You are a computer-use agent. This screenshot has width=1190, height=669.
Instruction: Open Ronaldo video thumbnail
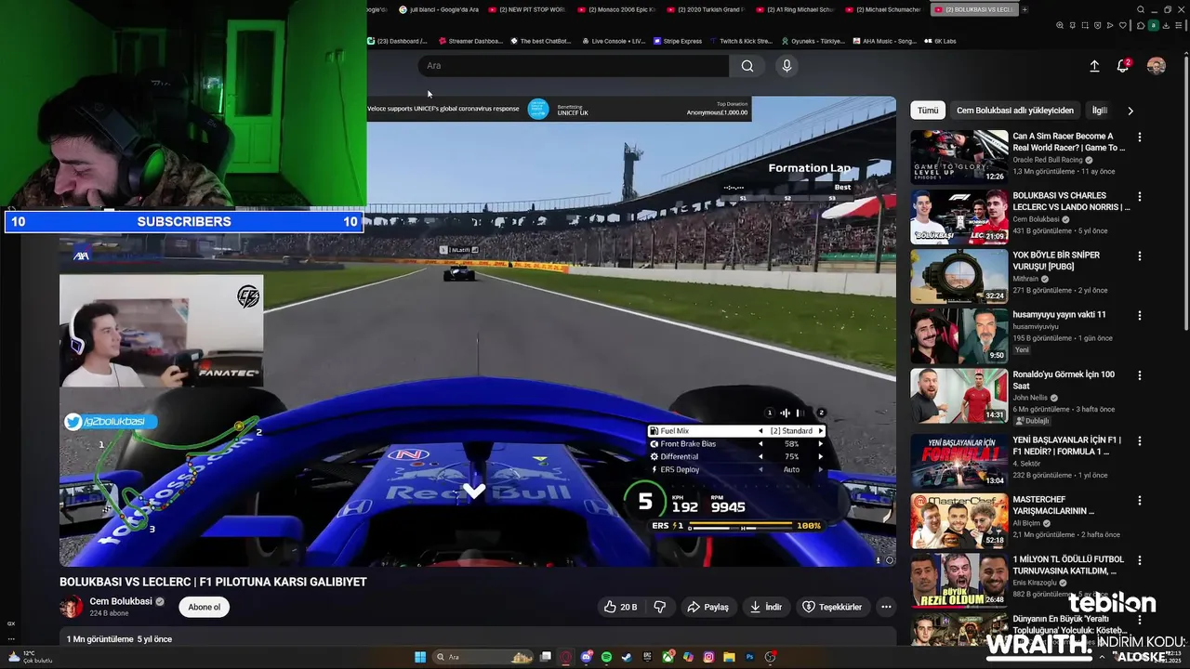[959, 395]
